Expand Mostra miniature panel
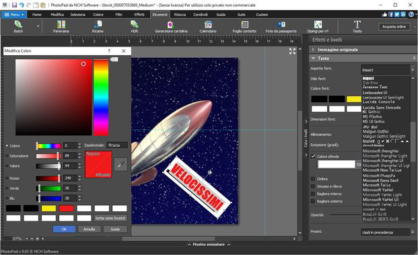The height and width of the screenshot is (255, 418). pyautogui.click(x=209, y=244)
